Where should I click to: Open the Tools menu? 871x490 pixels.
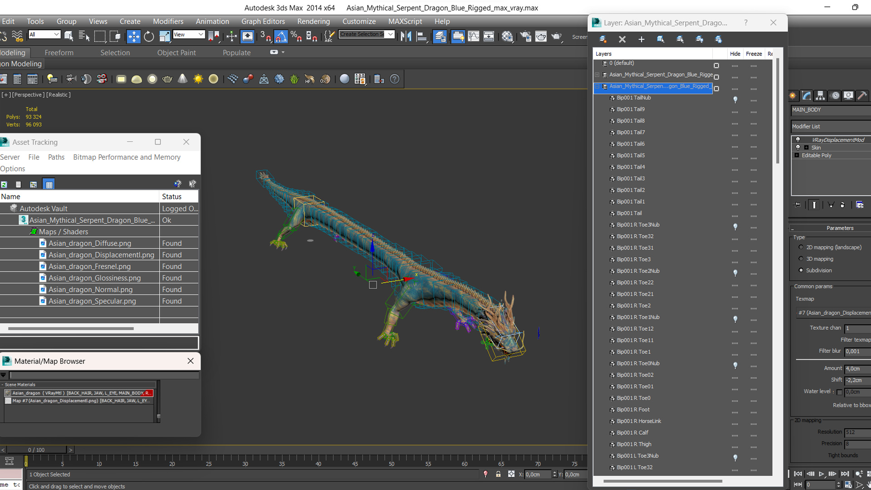pyautogui.click(x=35, y=21)
